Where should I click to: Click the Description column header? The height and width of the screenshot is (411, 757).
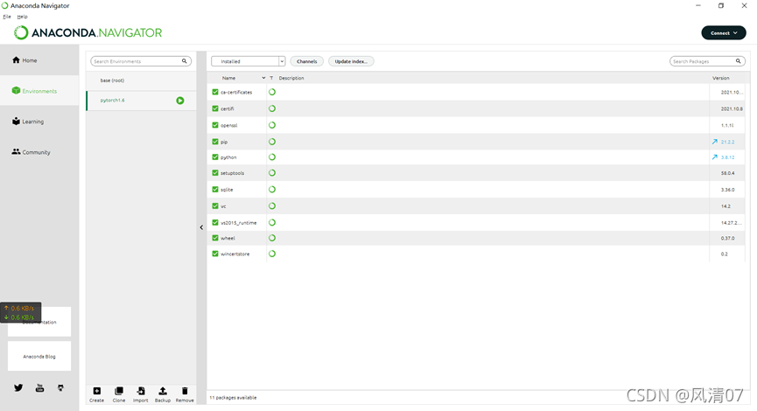click(x=291, y=78)
